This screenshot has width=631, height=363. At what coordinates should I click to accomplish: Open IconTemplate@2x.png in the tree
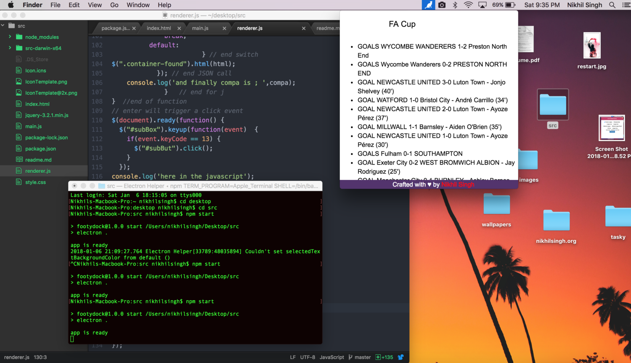tap(51, 93)
